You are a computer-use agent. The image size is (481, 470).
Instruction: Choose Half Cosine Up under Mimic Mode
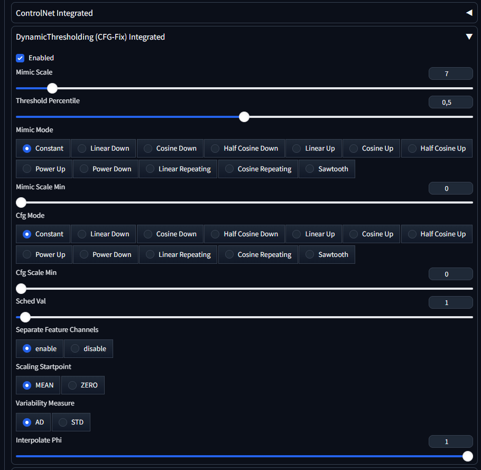tap(437, 149)
